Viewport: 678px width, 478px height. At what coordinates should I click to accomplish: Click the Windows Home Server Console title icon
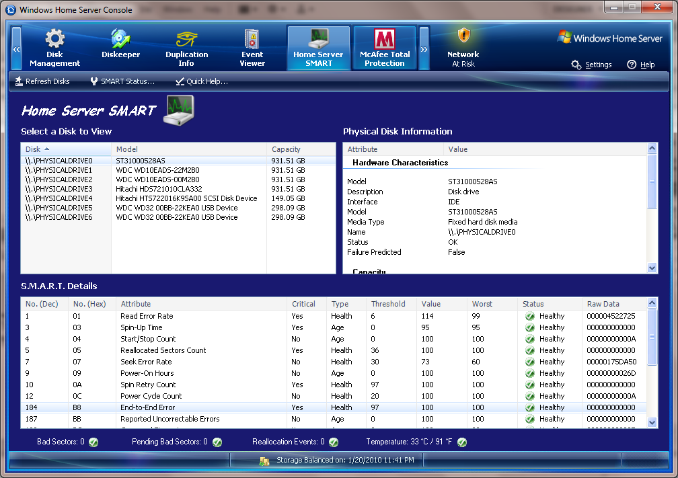tap(11, 9)
